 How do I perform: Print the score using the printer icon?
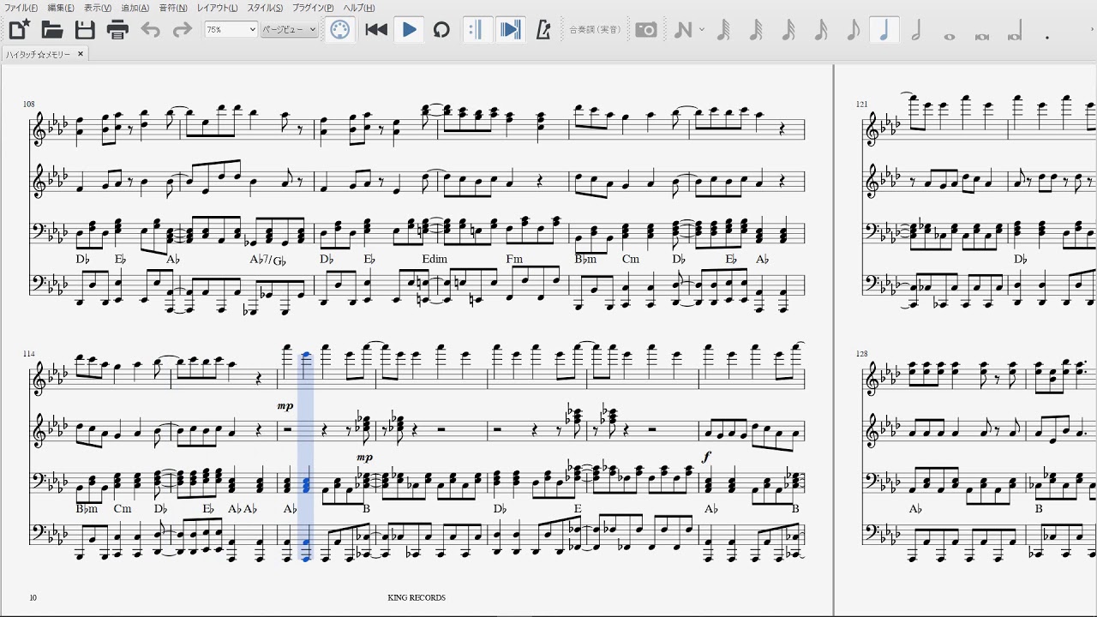click(117, 30)
